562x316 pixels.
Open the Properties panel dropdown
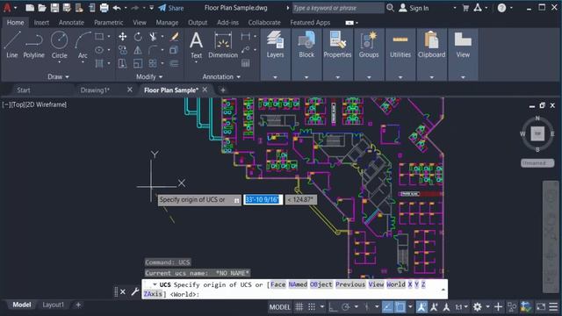point(337,77)
